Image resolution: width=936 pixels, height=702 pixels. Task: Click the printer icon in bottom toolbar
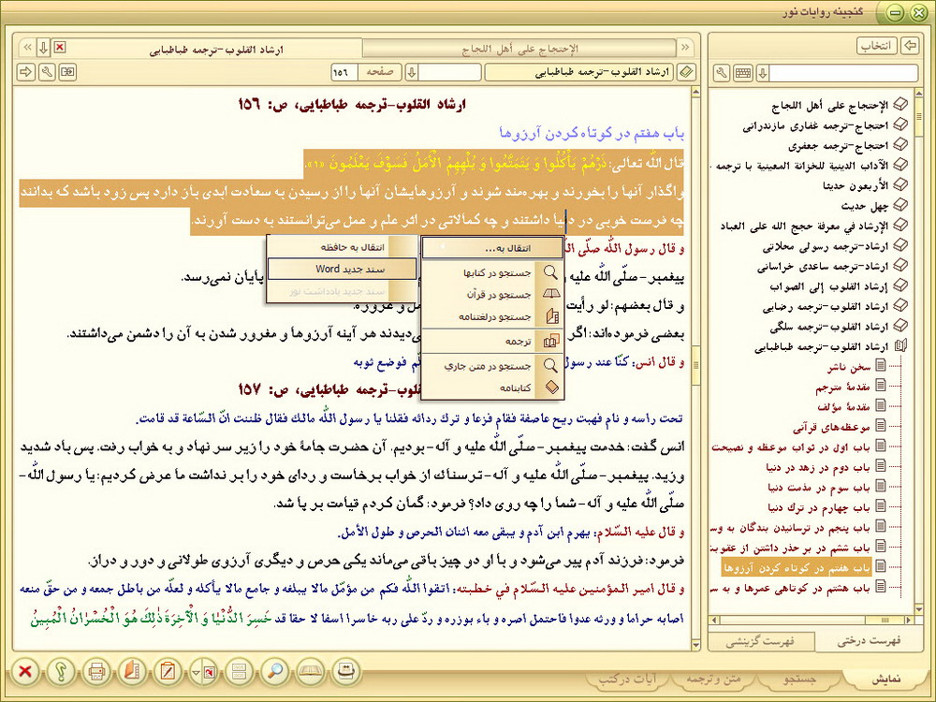pyautogui.click(x=96, y=672)
